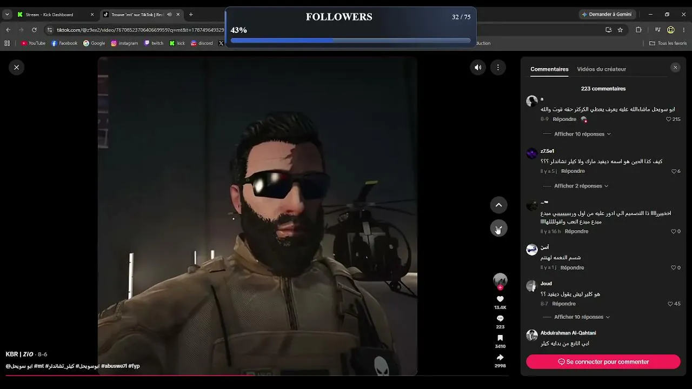This screenshot has width=692, height=389.
Task: Open the Instagram bookmark
Action: coord(125,43)
